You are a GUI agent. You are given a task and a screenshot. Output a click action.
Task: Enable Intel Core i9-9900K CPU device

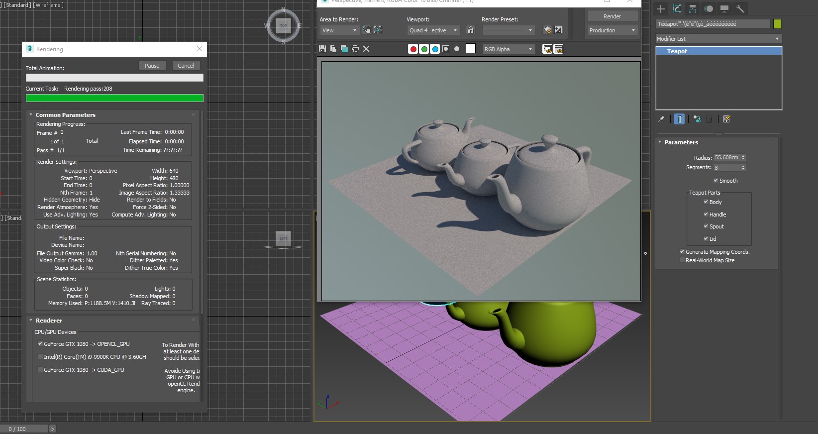pos(40,357)
